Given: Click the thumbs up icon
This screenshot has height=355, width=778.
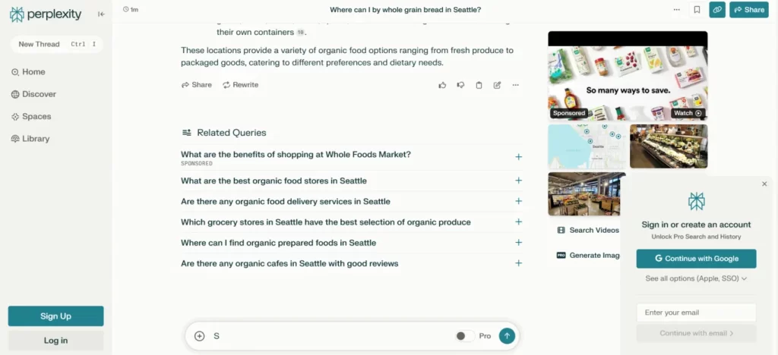Looking at the screenshot, I should 442,85.
